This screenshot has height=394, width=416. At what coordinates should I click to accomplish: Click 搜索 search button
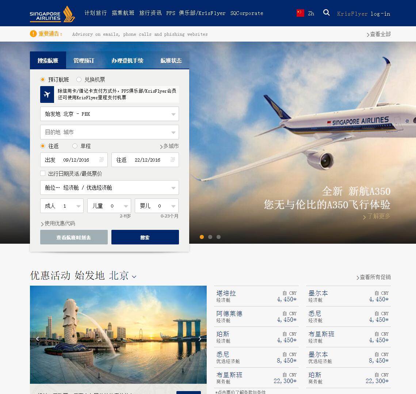[145, 237]
